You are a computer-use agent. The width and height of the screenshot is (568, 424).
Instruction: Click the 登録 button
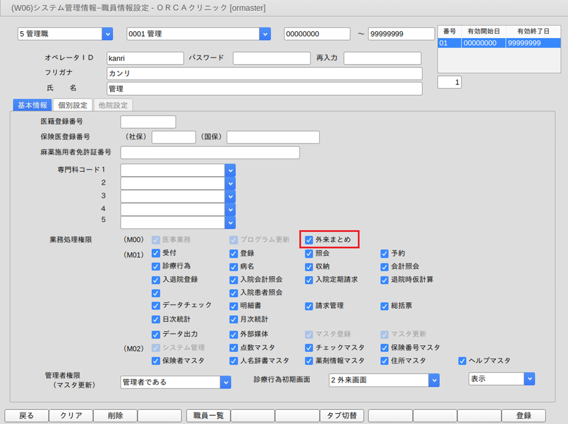523,415
